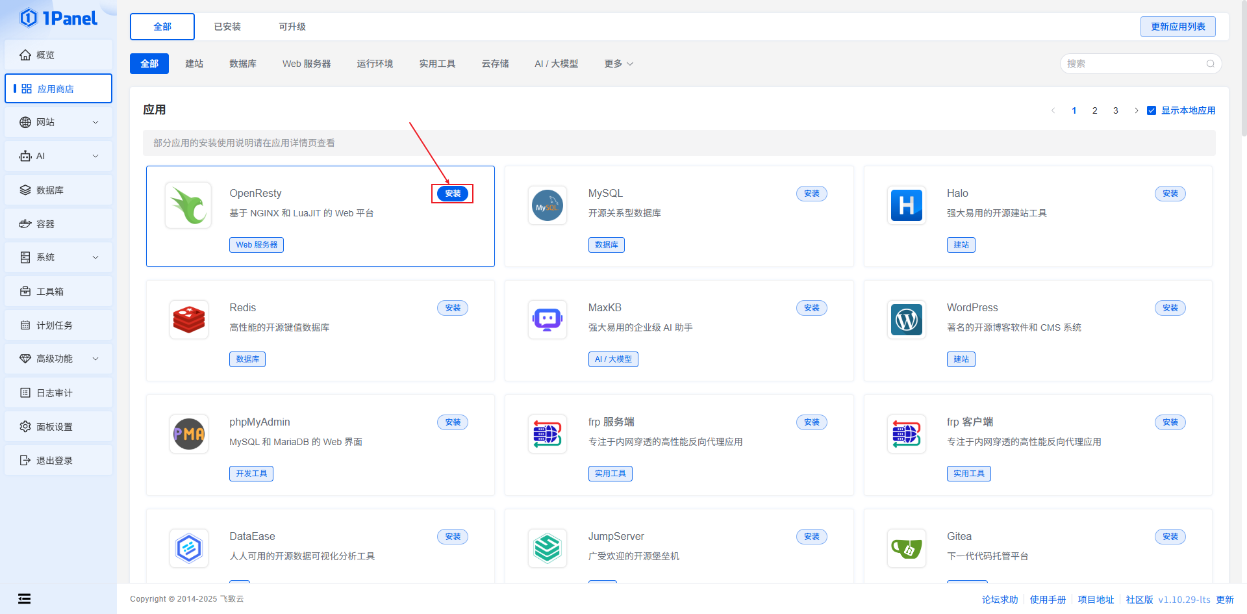
Task: Click the 更新 version link
Action: [1225, 600]
